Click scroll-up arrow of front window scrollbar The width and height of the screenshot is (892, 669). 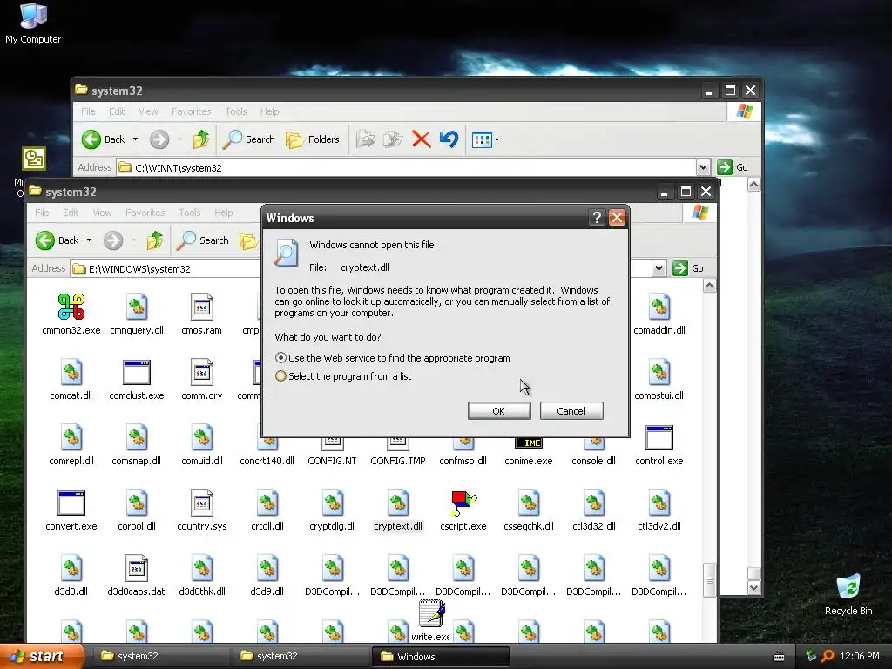click(709, 286)
